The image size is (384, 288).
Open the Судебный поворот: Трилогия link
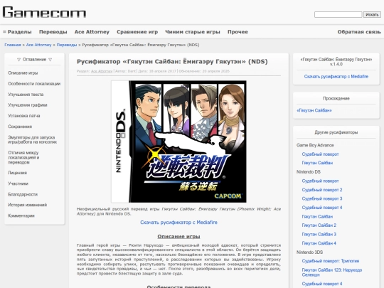[x=331, y=261]
